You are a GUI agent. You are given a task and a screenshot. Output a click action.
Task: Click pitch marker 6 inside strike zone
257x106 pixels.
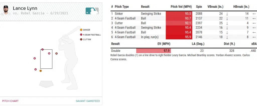(49, 53)
